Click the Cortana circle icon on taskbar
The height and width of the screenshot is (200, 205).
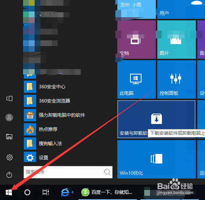click(27, 192)
